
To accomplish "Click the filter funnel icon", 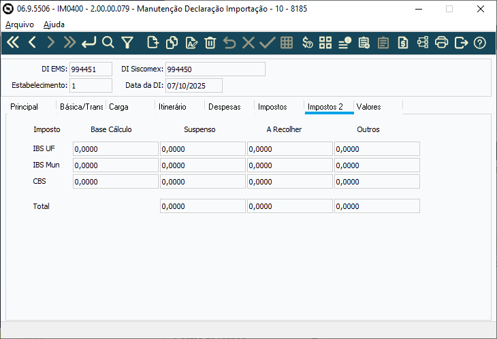I will [127, 42].
